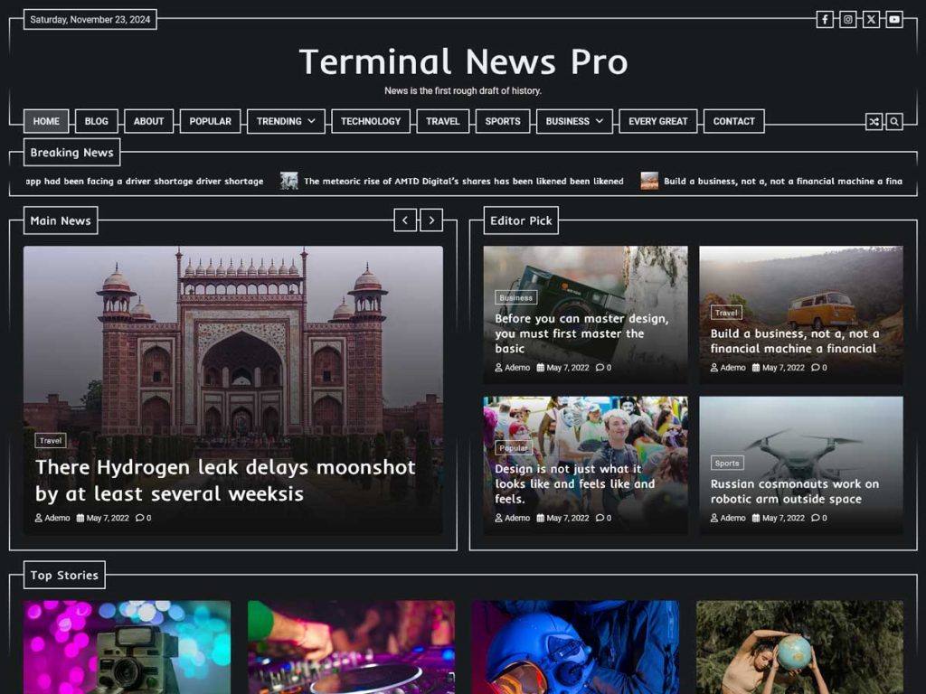
Task: Switch to the Technology menu item
Action: click(370, 120)
